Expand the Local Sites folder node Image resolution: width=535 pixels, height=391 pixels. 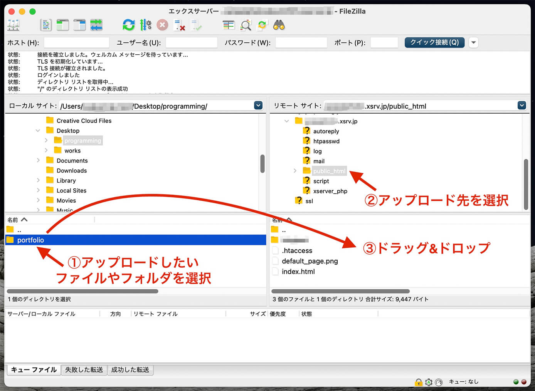coord(38,190)
